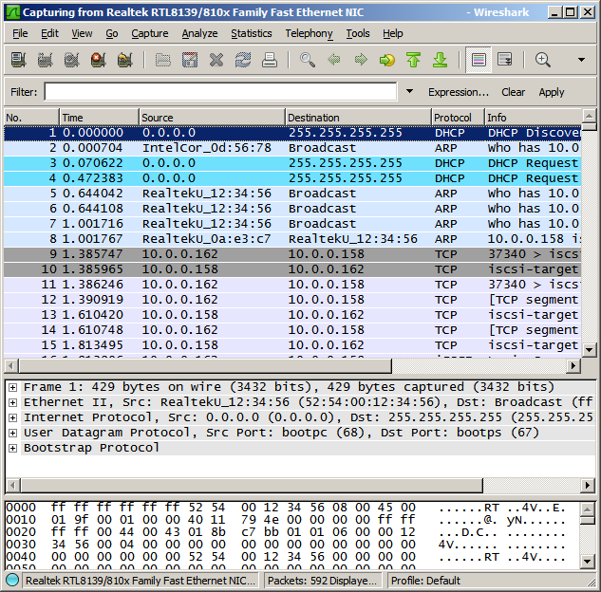Open the filter history dropdown arrow
601x592 pixels.
click(x=409, y=92)
